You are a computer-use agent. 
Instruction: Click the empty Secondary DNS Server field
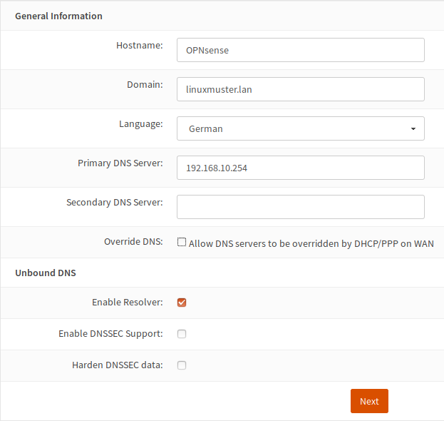[x=301, y=207]
